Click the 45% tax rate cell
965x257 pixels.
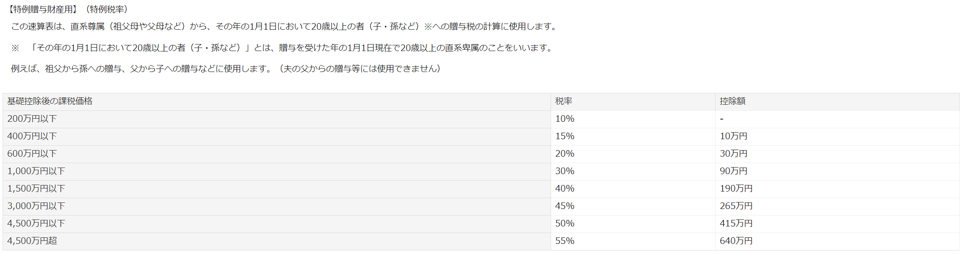tap(565, 206)
